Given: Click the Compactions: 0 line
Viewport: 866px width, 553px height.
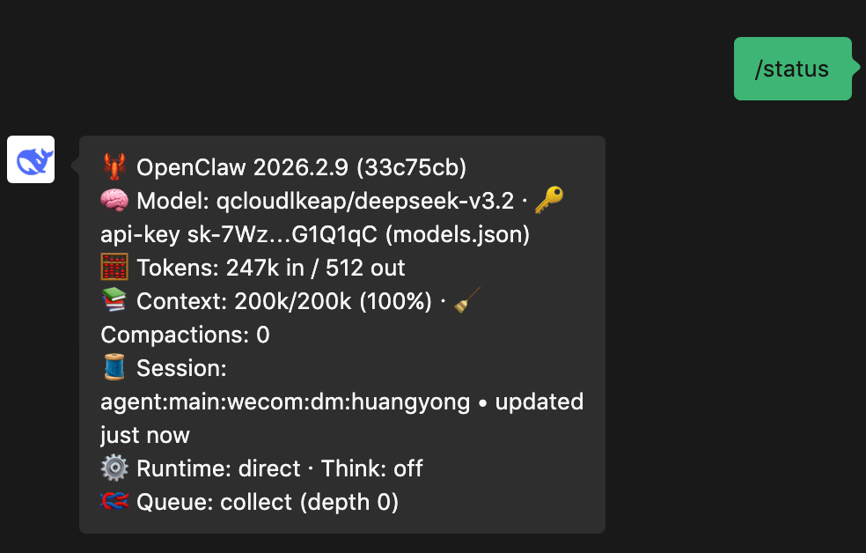Looking at the screenshot, I should [185, 335].
